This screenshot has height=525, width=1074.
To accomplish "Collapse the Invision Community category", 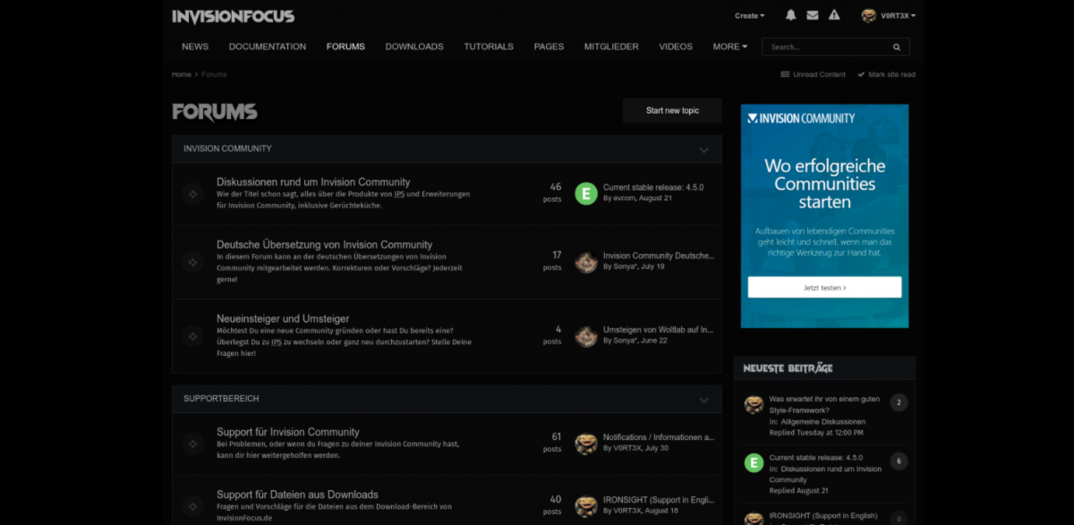I will [x=704, y=149].
